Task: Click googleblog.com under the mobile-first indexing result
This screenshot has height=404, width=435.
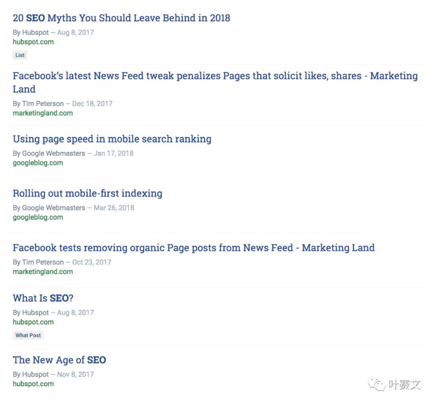Action: tap(38, 217)
